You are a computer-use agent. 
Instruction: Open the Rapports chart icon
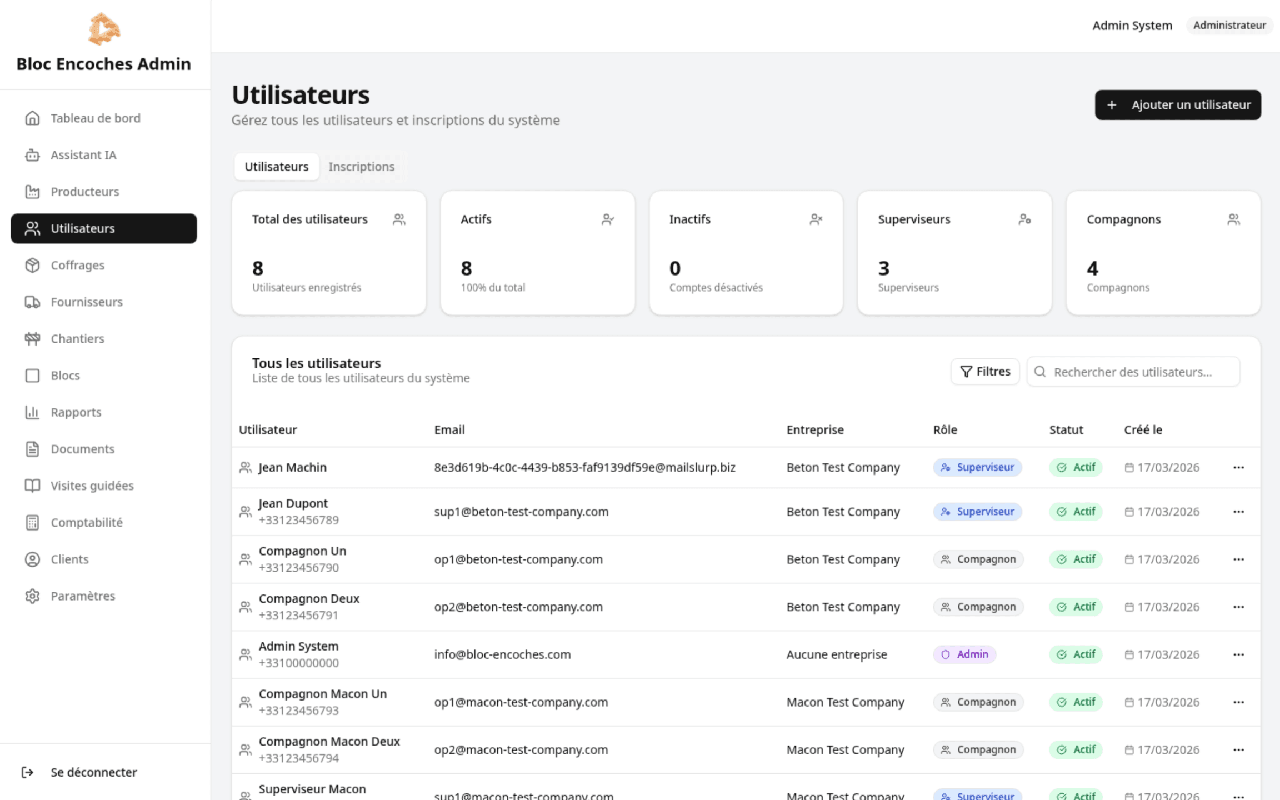[x=32, y=412]
